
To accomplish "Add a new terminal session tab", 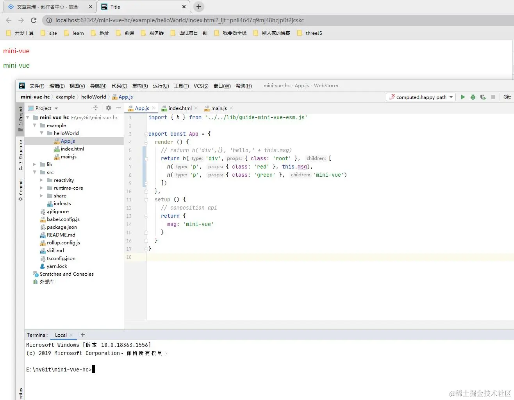I will 82,335.
